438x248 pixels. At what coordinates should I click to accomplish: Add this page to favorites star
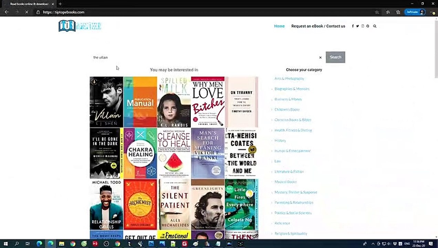pyautogui.click(x=377, y=12)
